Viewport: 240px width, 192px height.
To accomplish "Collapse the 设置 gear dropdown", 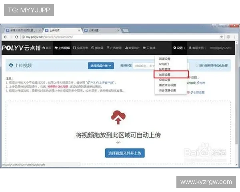I will 179,48.
